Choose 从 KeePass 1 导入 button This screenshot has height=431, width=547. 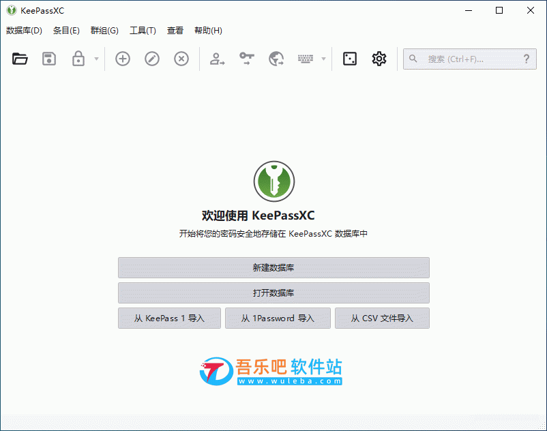coord(170,318)
